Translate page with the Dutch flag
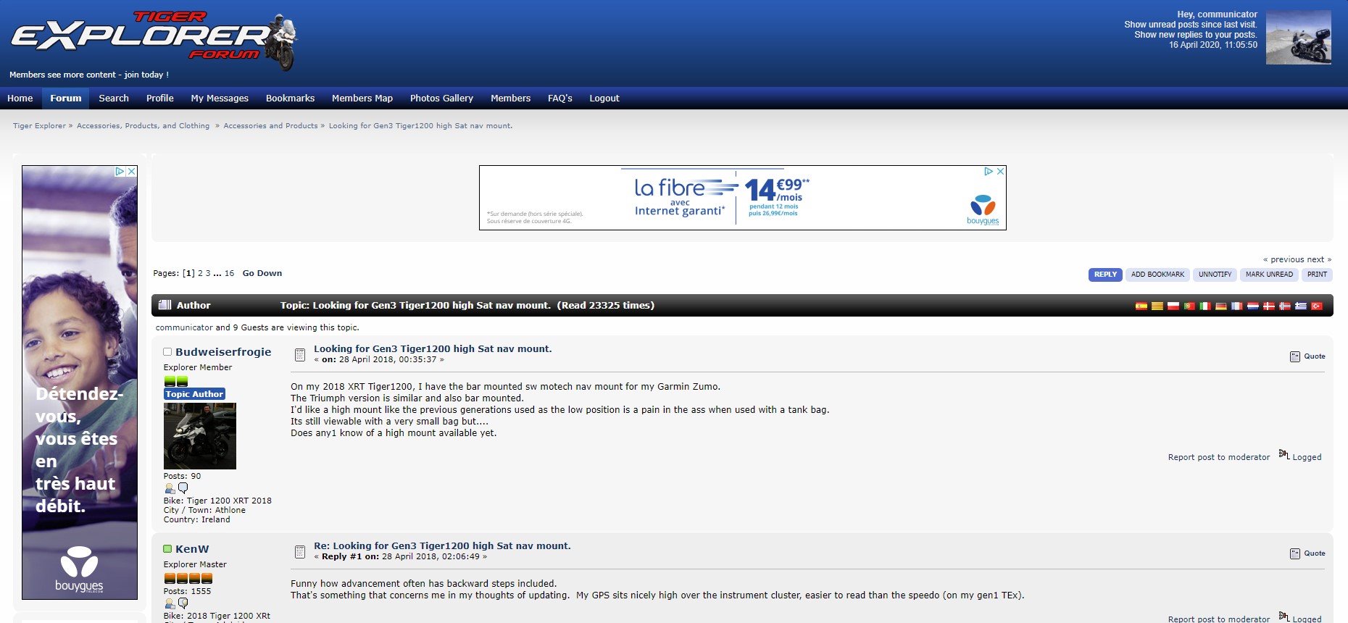The width and height of the screenshot is (1348, 623). (1252, 306)
